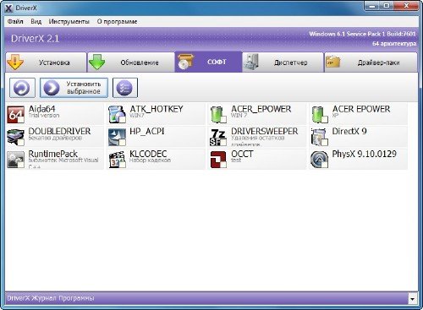423x310 pixels.
Task: Tick the KLCODEC checkbox
Action: pyautogui.click(x=122, y=165)
